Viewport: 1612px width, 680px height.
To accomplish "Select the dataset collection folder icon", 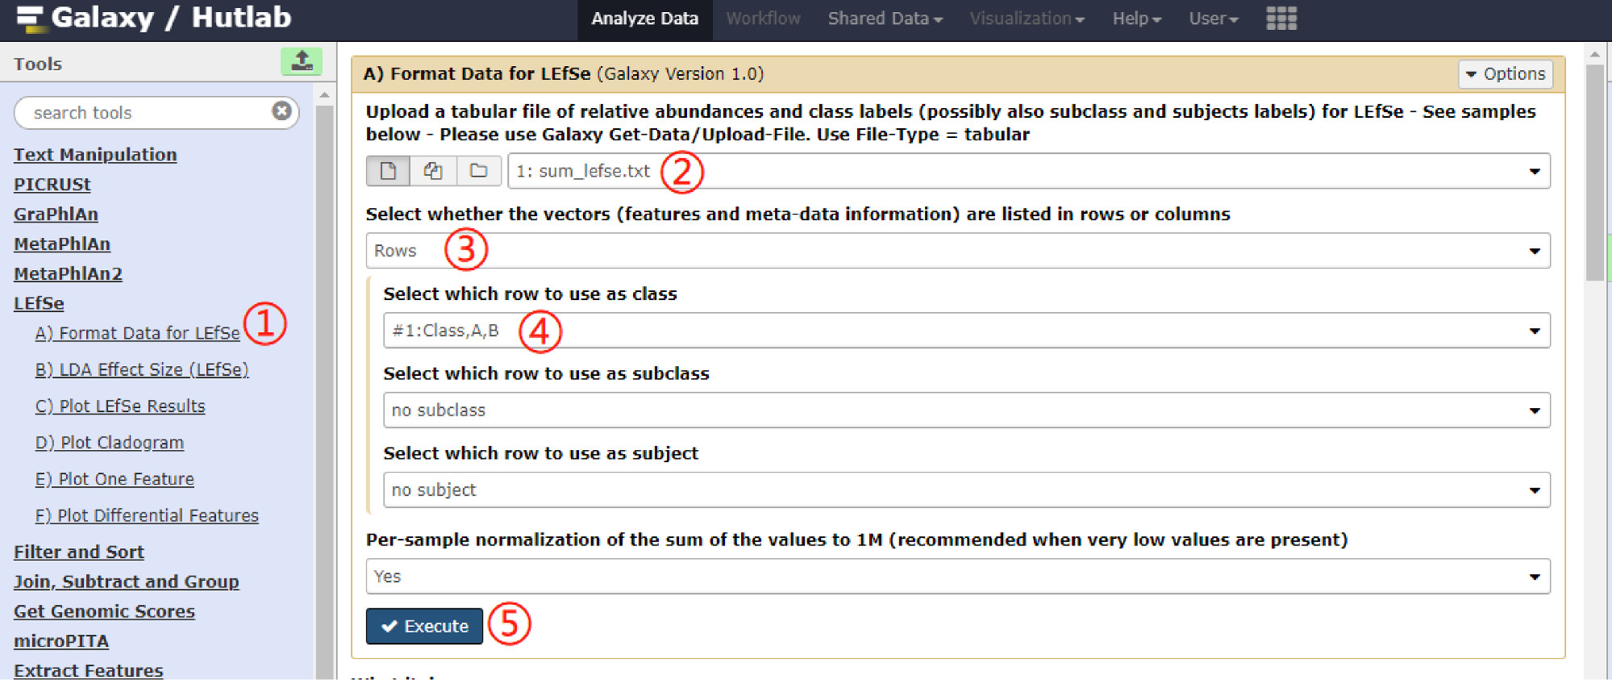I will point(479,171).
